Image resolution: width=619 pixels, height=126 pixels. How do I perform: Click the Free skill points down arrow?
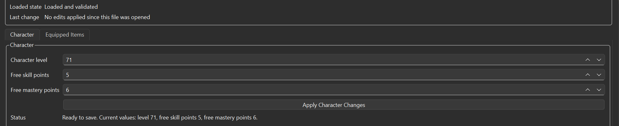pos(599,75)
